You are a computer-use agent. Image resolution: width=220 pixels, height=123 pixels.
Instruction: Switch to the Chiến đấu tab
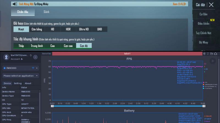click(23, 12)
